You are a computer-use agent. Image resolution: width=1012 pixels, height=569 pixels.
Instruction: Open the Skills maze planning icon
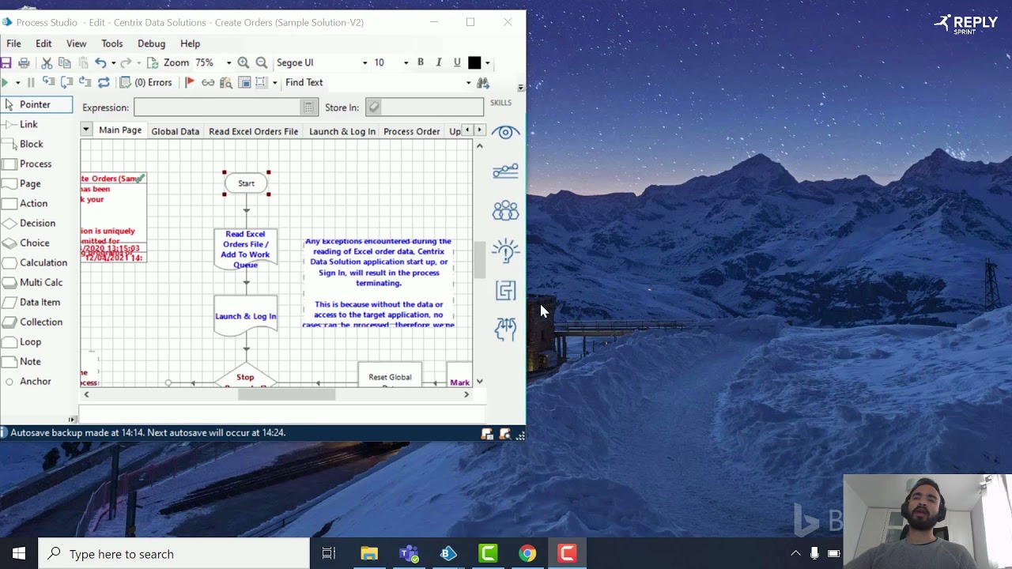pos(505,290)
